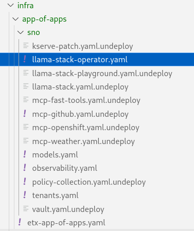Click the mcp-fast-tools.yaml.undeploy file icon
The image size is (194, 231).
[x=26, y=99]
